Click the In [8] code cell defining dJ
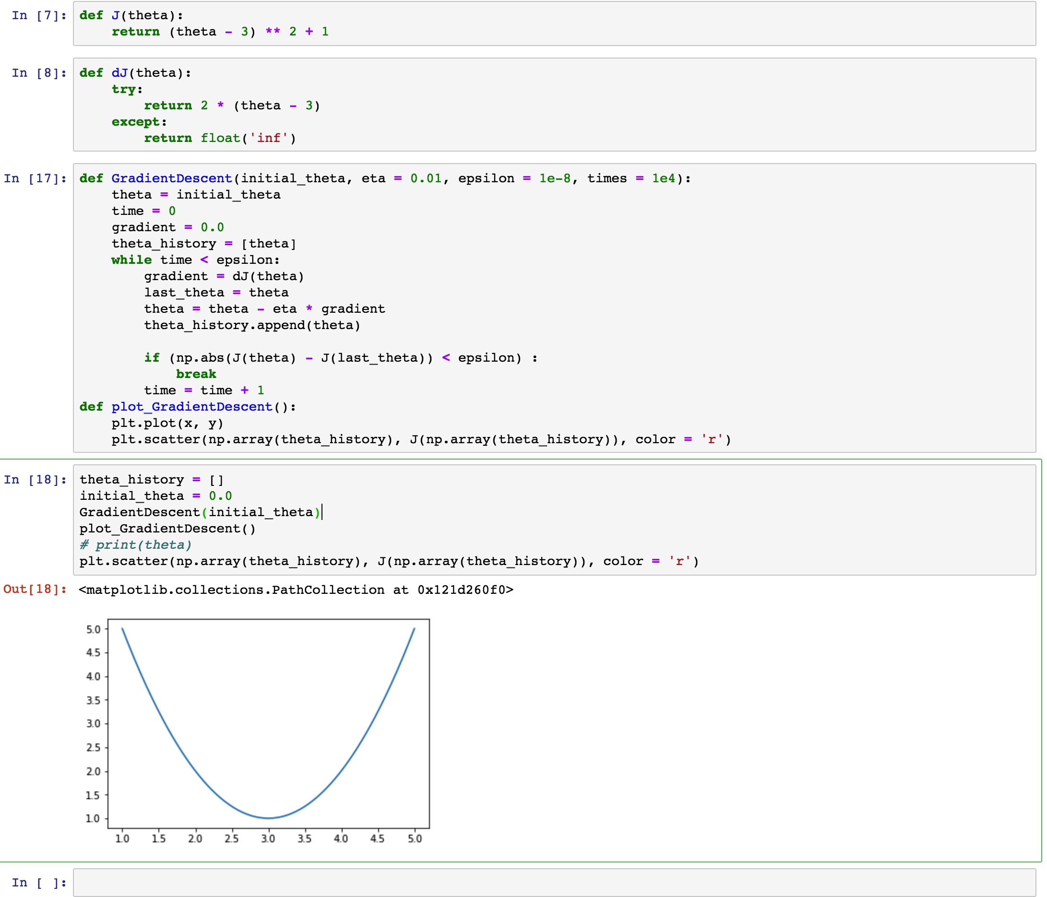Viewport: 1047px width, 897px height. tap(554, 105)
